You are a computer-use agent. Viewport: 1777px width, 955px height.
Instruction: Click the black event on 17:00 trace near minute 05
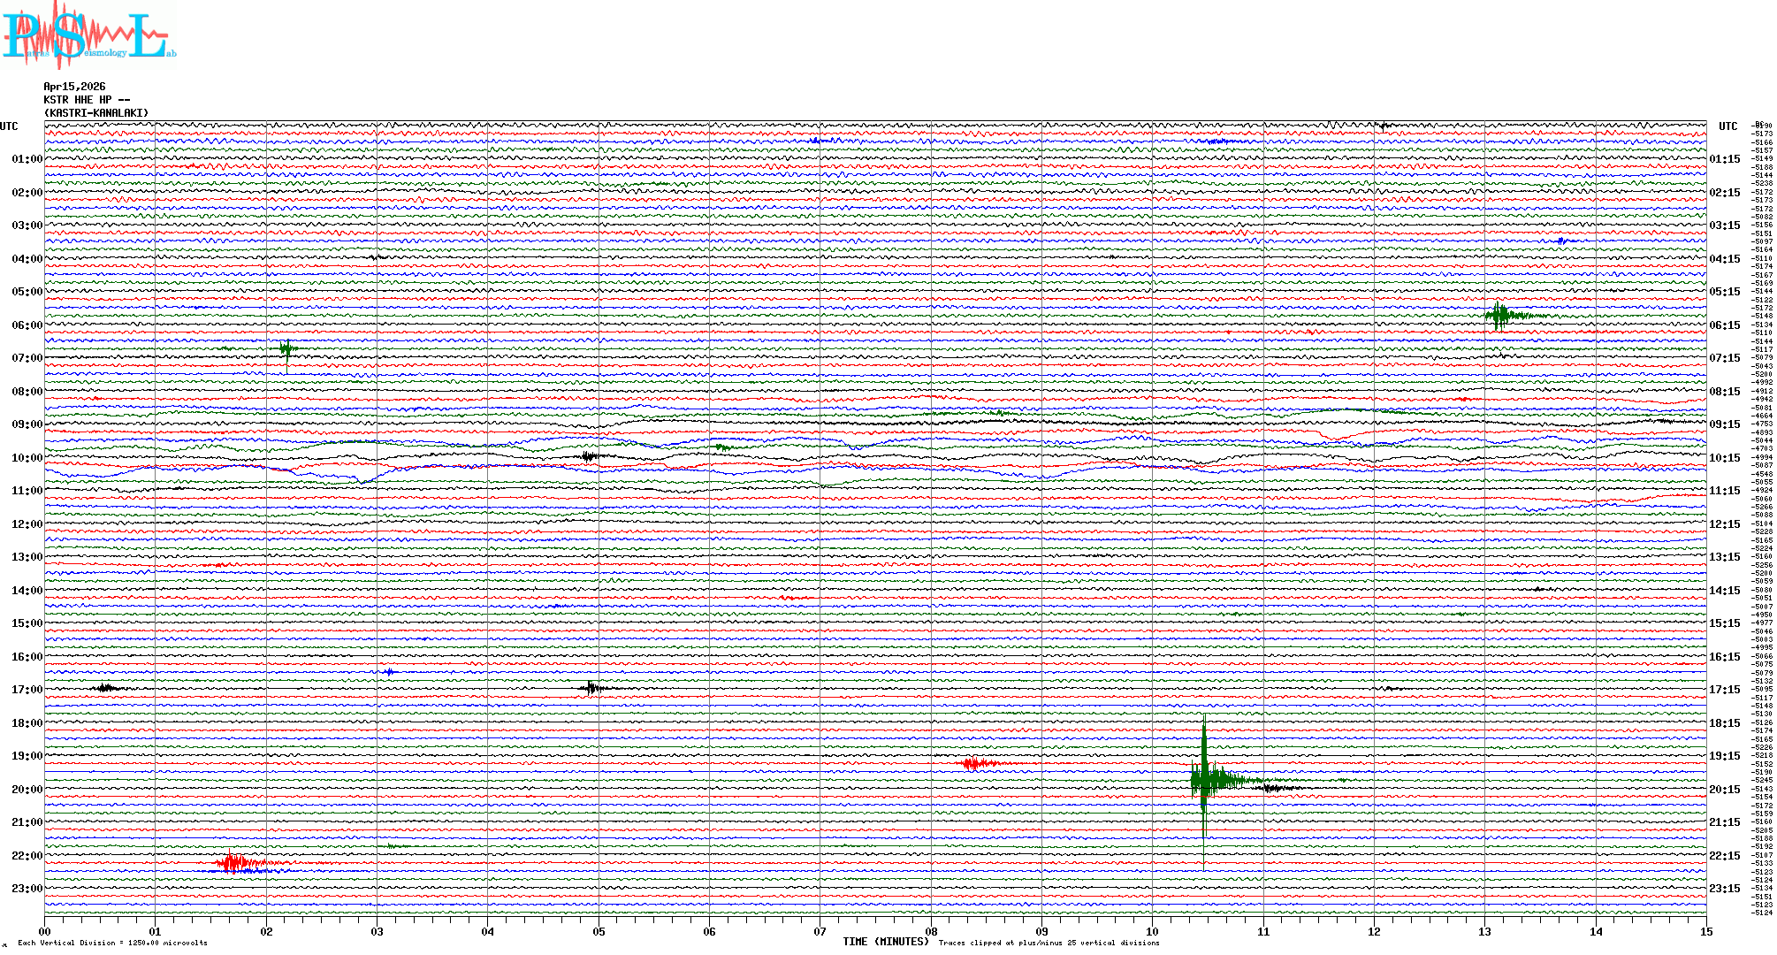coord(592,688)
